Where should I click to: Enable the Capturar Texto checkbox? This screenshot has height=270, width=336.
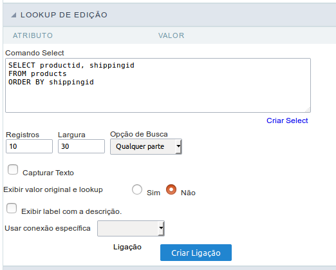coord(13,169)
